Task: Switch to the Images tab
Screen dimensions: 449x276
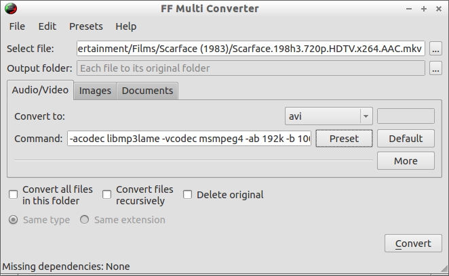Action: coord(95,91)
